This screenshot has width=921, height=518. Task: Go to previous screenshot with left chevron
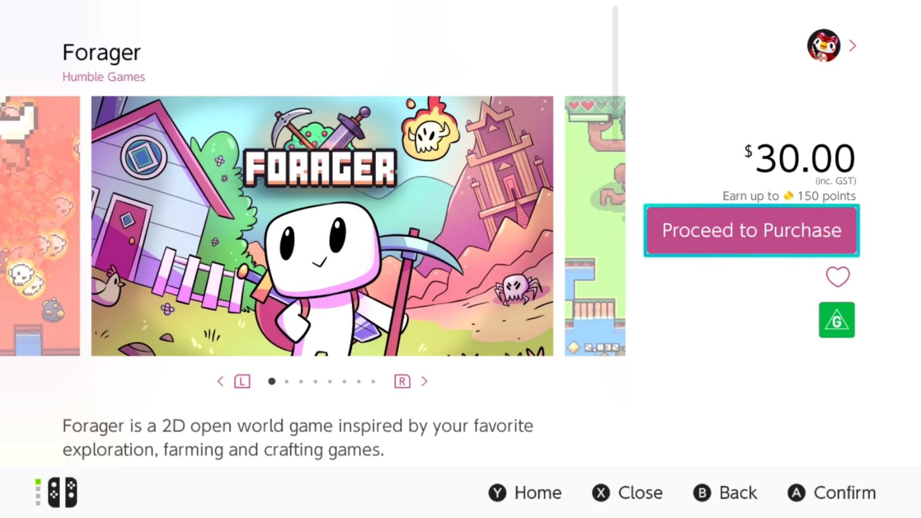click(x=220, y=381)
